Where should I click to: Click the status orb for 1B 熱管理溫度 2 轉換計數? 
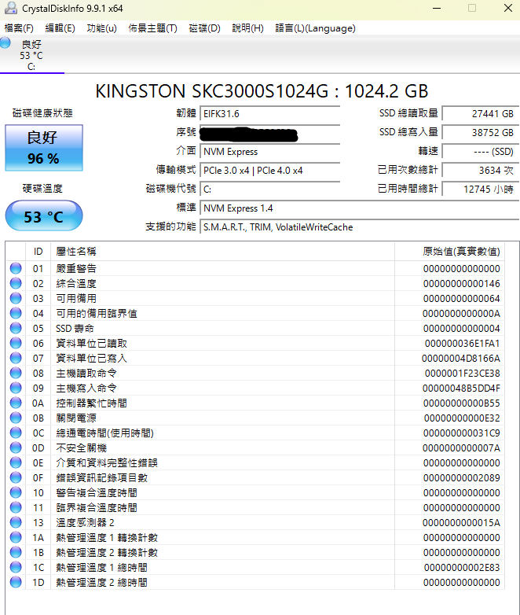coord(16,552)
